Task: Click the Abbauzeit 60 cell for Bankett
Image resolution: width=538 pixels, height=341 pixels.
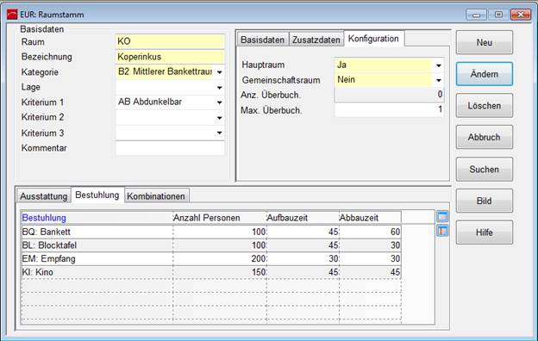Action: point(370,232)
